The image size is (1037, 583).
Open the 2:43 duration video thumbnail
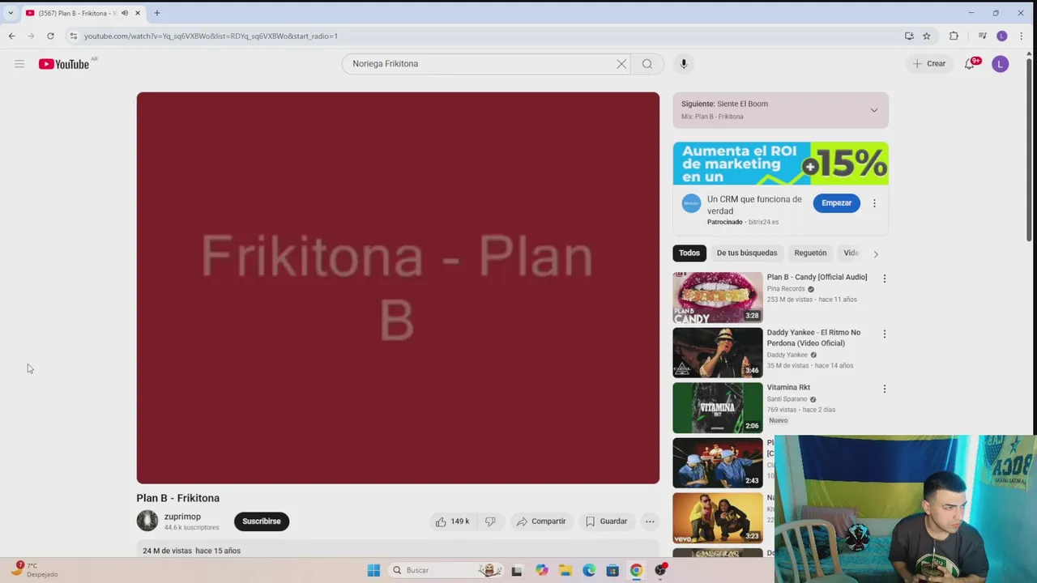tap(718, 462)
